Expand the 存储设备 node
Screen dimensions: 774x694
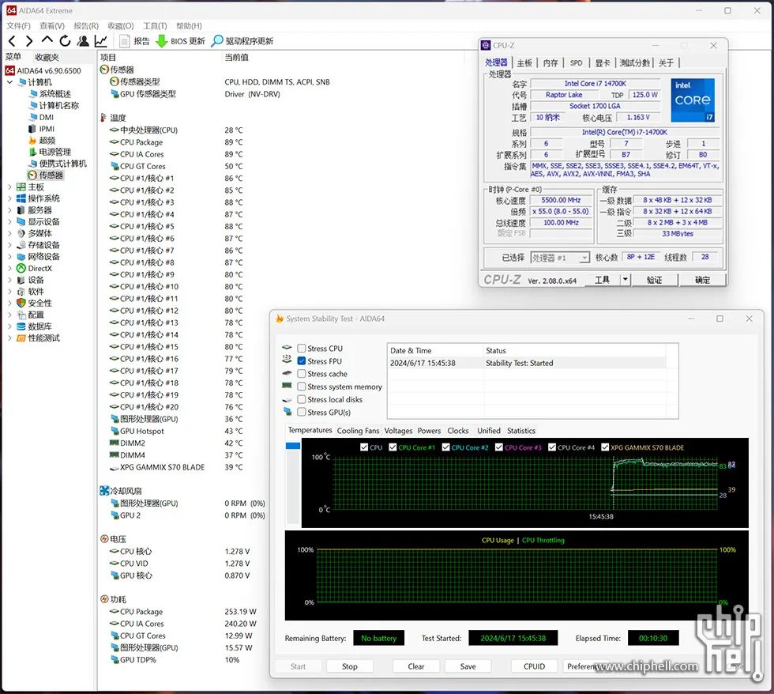[9, 245]
